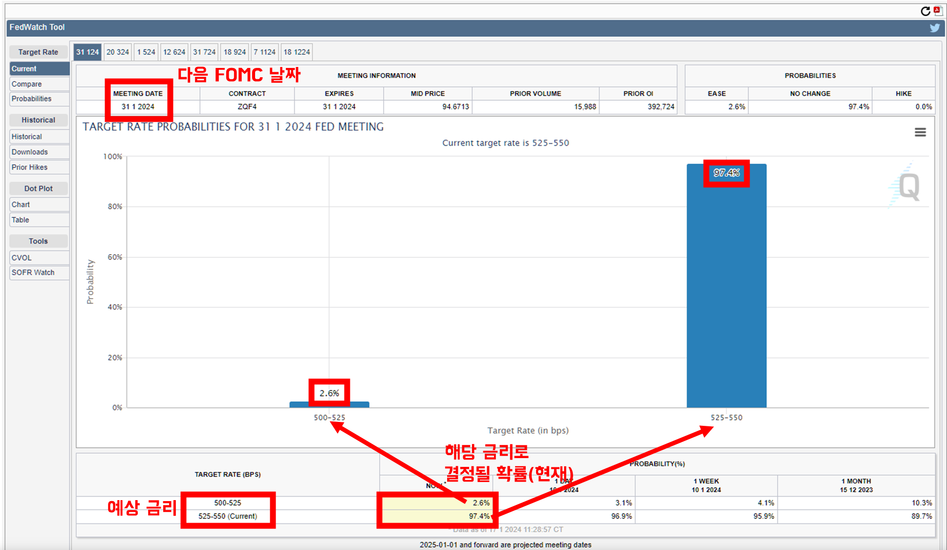Click the 500-525 target rate row
This screenshot has height=550, width=947.
tap(505, 503)
